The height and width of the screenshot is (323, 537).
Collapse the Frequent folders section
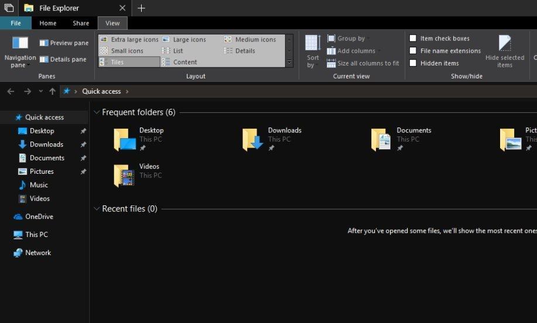97,112
